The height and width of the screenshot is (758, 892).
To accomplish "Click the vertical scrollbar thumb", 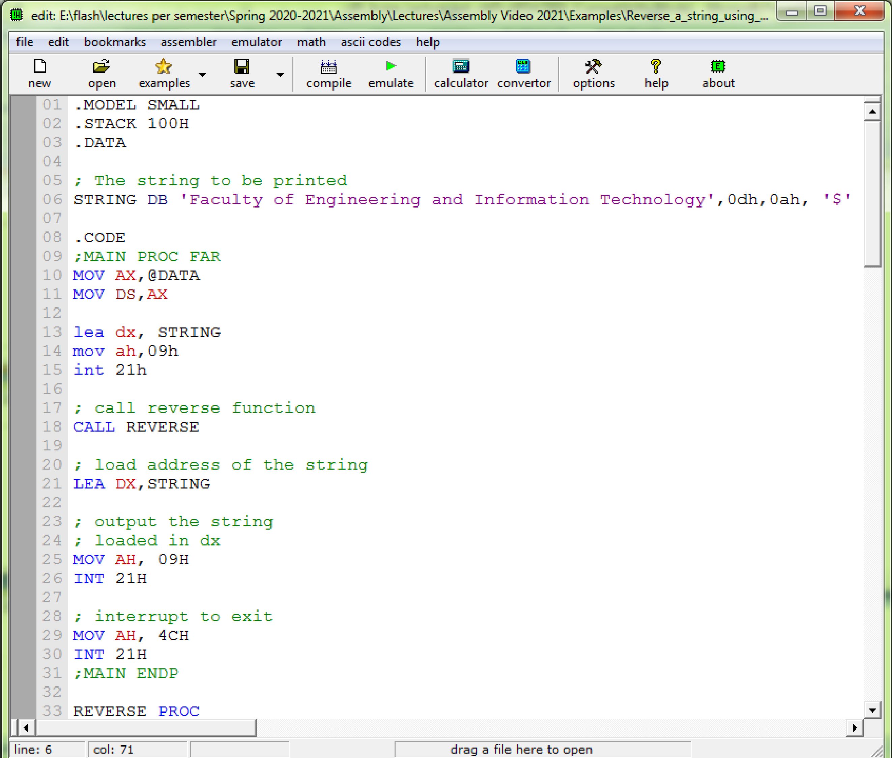I will 872,194.
